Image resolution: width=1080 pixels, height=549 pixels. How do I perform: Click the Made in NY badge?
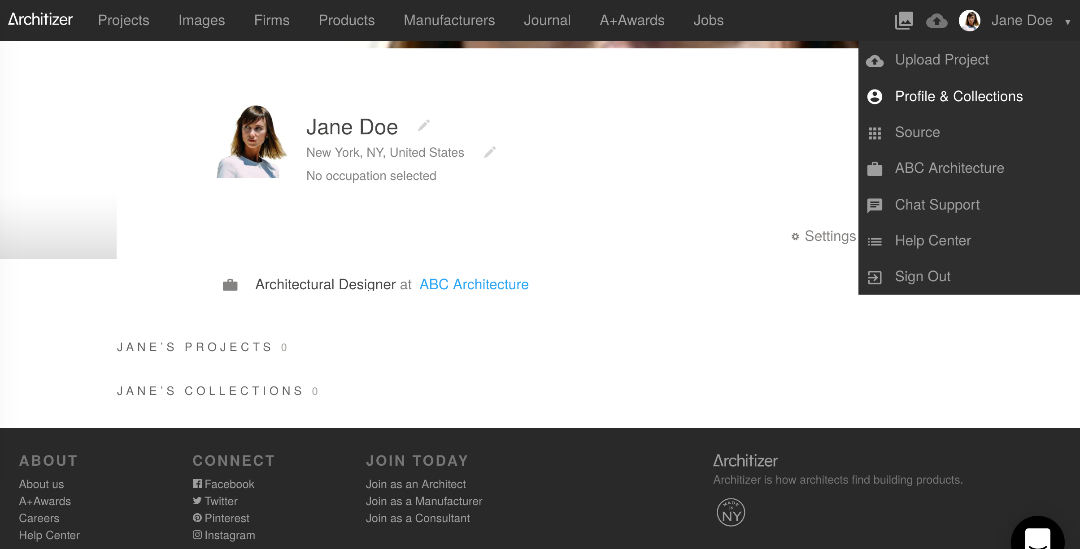point(731,512)
